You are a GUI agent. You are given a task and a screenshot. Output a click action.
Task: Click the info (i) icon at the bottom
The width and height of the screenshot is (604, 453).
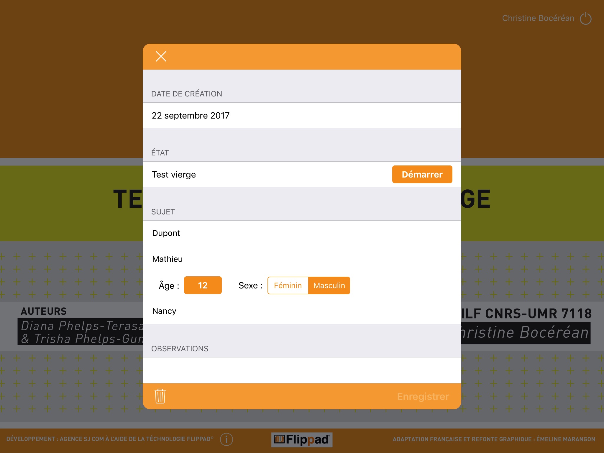[x=227, y=439]
